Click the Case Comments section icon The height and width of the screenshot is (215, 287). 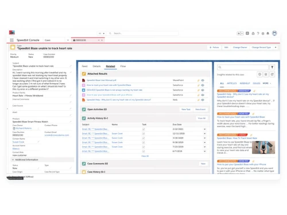coord(84,164)
